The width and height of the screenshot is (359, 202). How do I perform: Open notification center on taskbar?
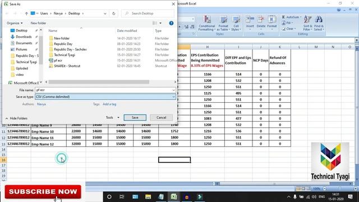(350, 197)
